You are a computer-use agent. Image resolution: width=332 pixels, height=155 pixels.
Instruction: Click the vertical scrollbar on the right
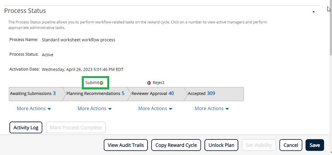click(330, 77)
